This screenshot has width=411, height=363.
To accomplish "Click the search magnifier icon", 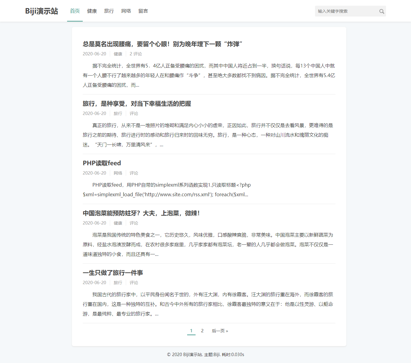I will tap(382, 11).
